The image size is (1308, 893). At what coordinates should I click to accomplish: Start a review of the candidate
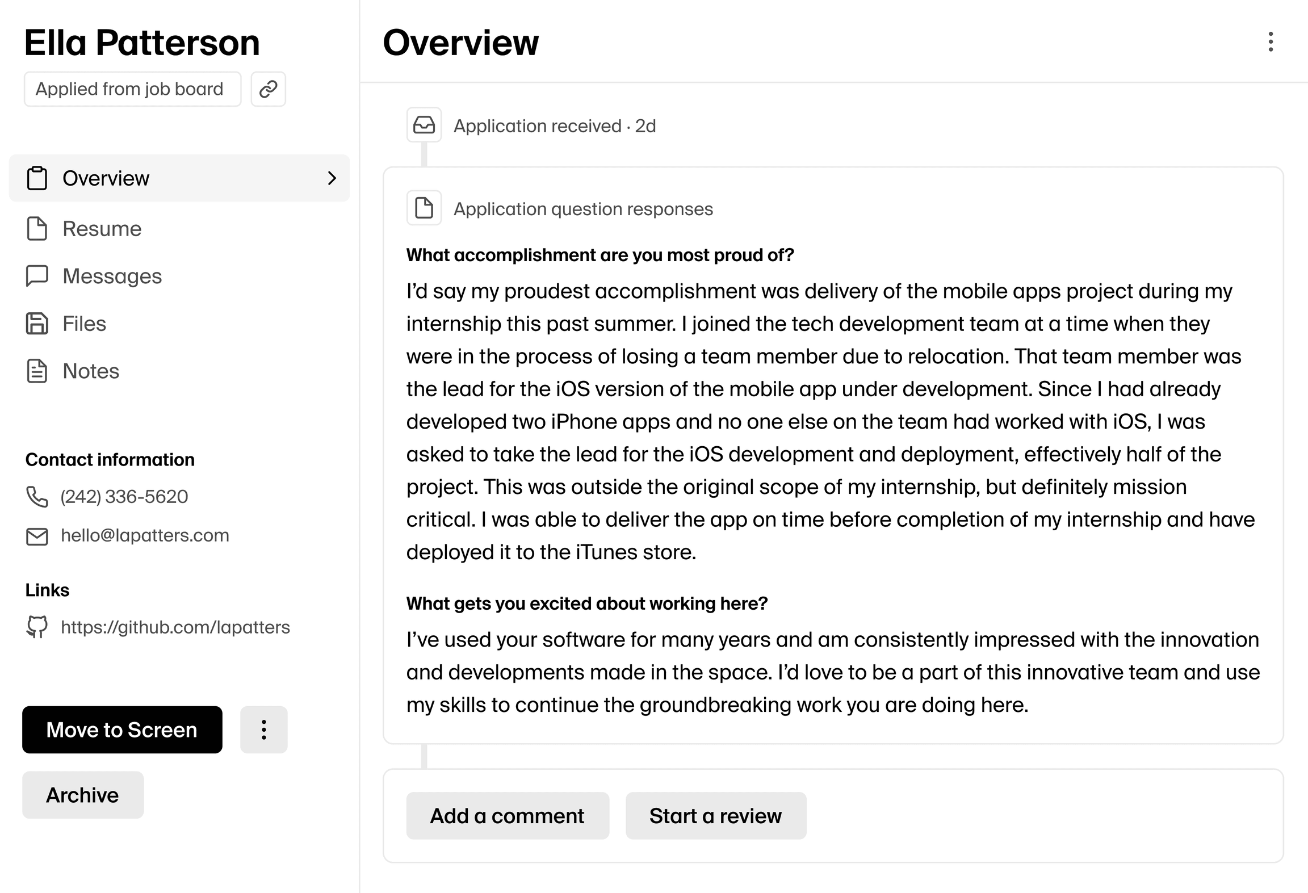click(715, 816)
